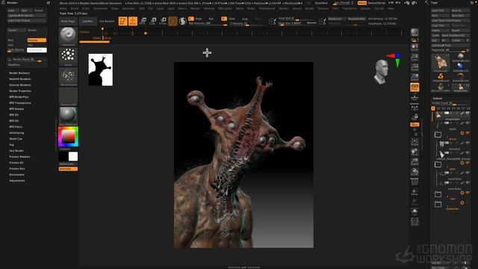Open the Standard brush thumbnail
This screenshot has width=478, height=269.
coord(68,37)
